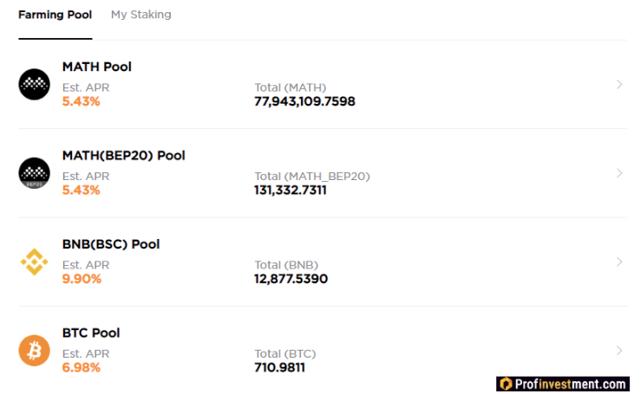
Task: Open the BTC Pool title
Action: (91, 333)
